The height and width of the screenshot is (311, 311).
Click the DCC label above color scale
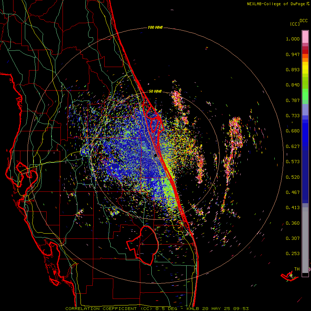pyautogui.click(x=303, y=21)
